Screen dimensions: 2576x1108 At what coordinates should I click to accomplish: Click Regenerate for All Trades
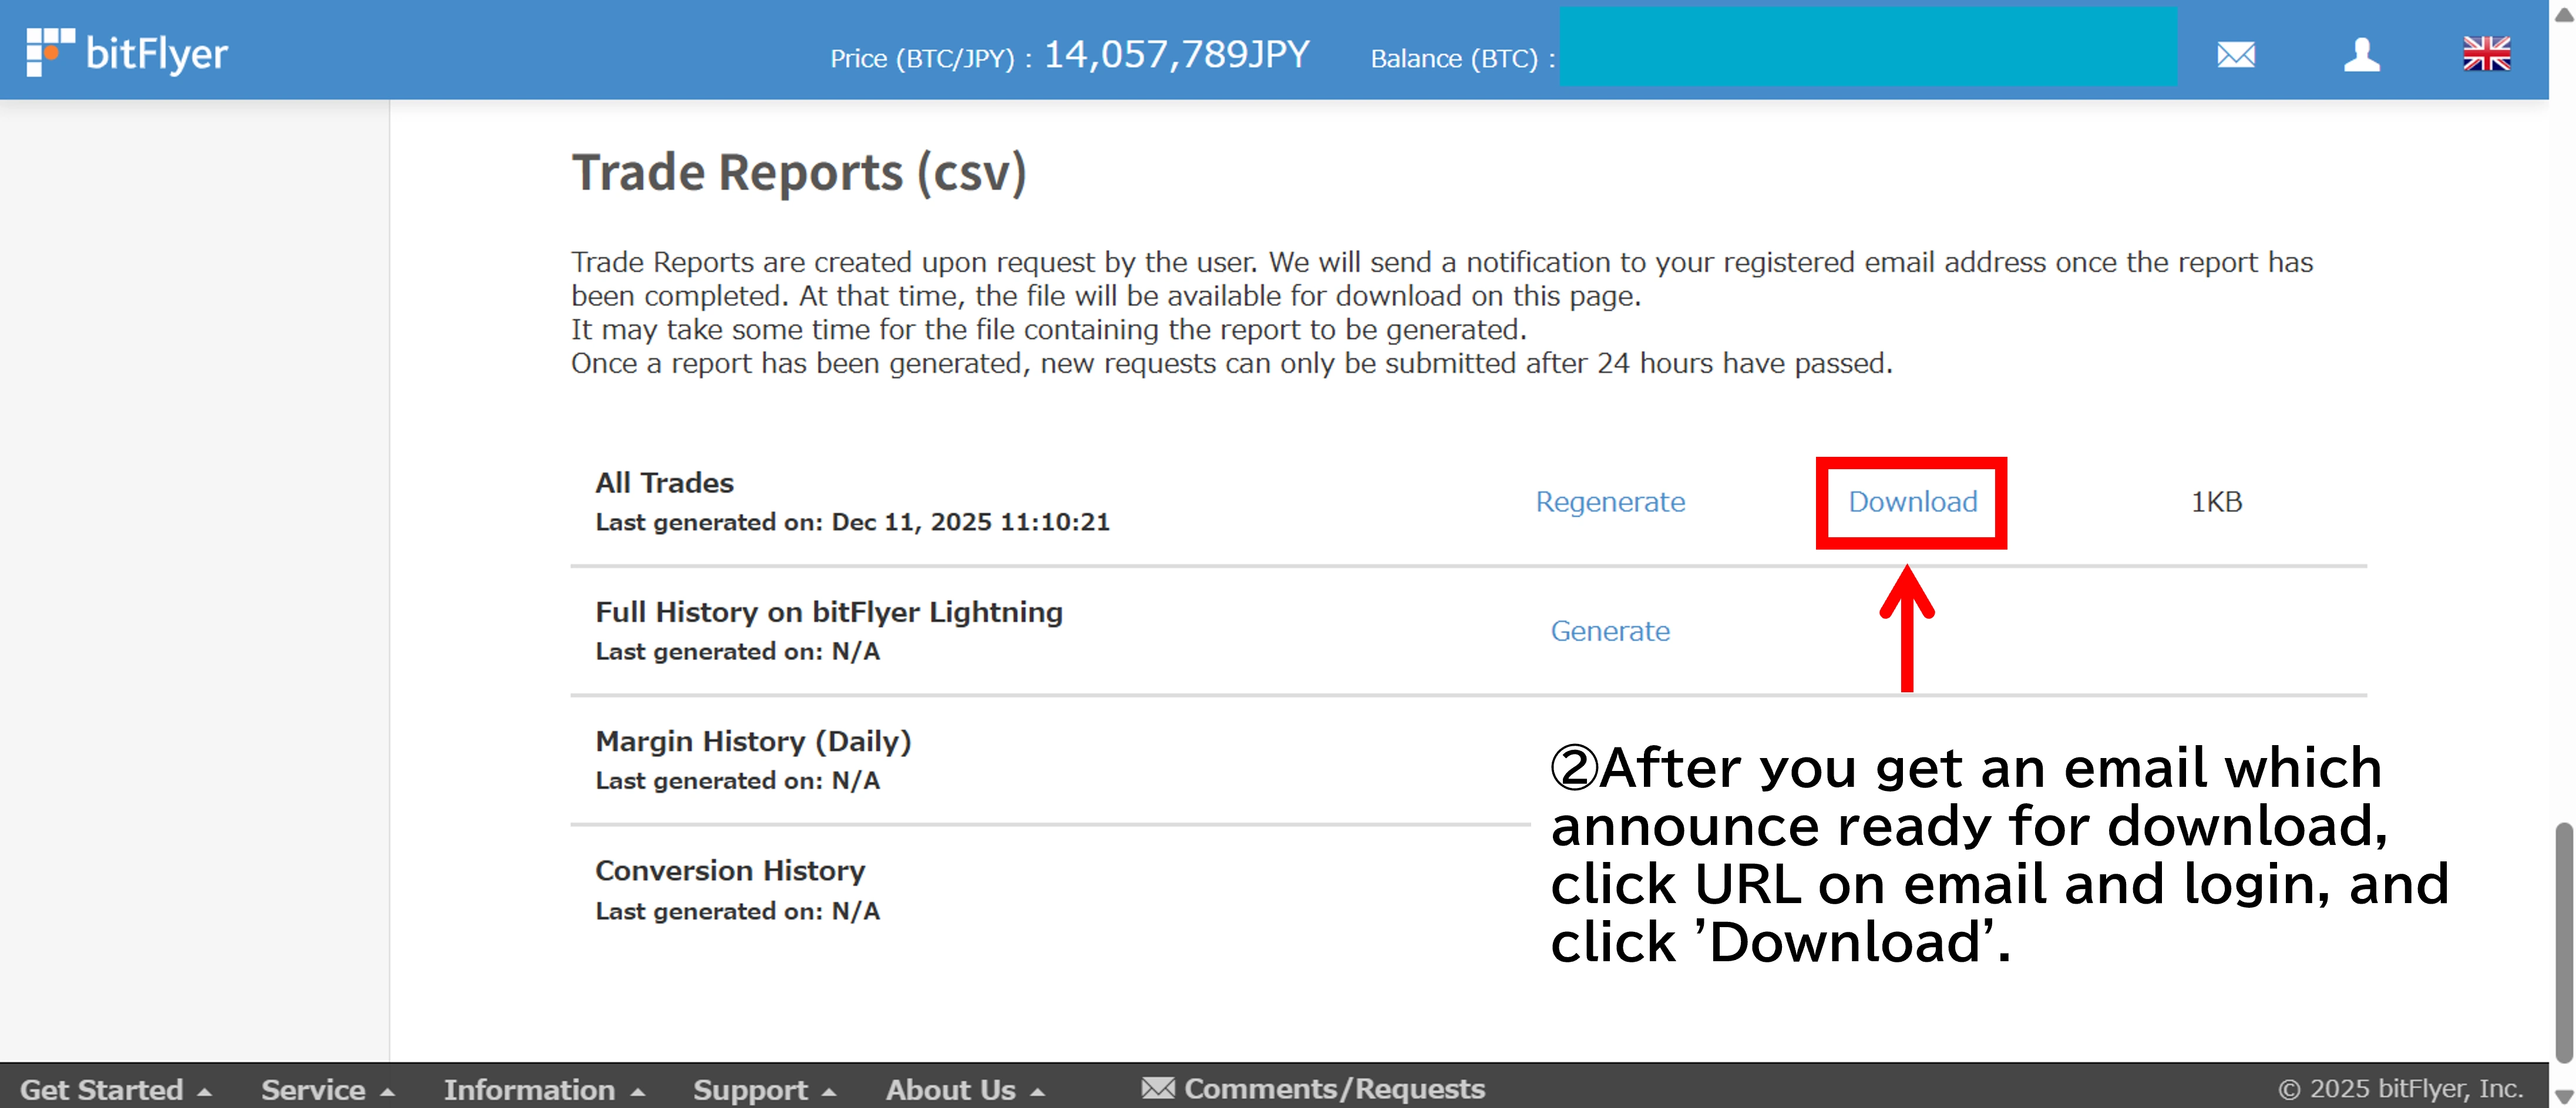pyautogui.click(x=1610, y=502)
